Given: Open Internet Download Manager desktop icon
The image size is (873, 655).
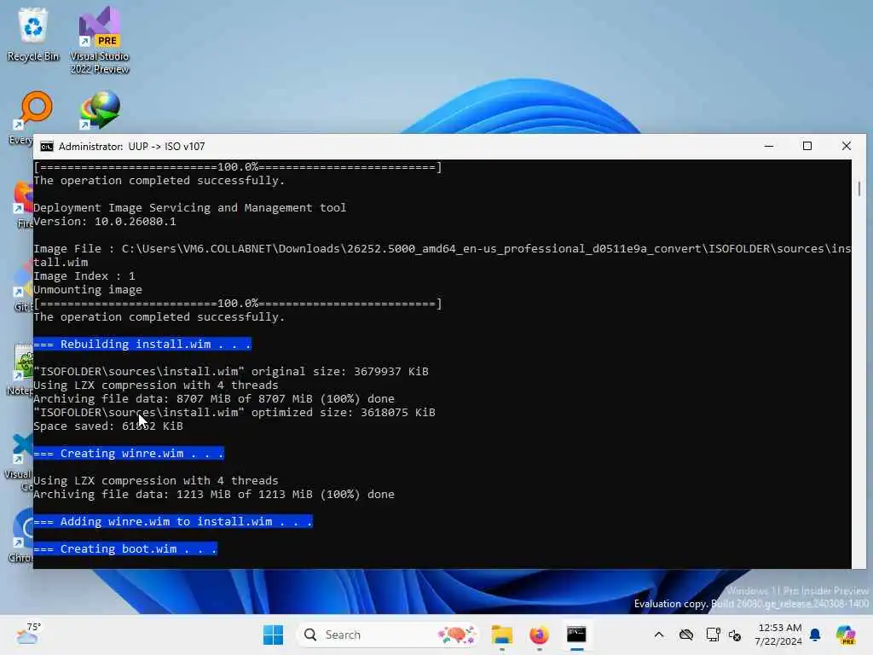Looking at the screenshot, I should pyautogui.click(x=101, y=110).
